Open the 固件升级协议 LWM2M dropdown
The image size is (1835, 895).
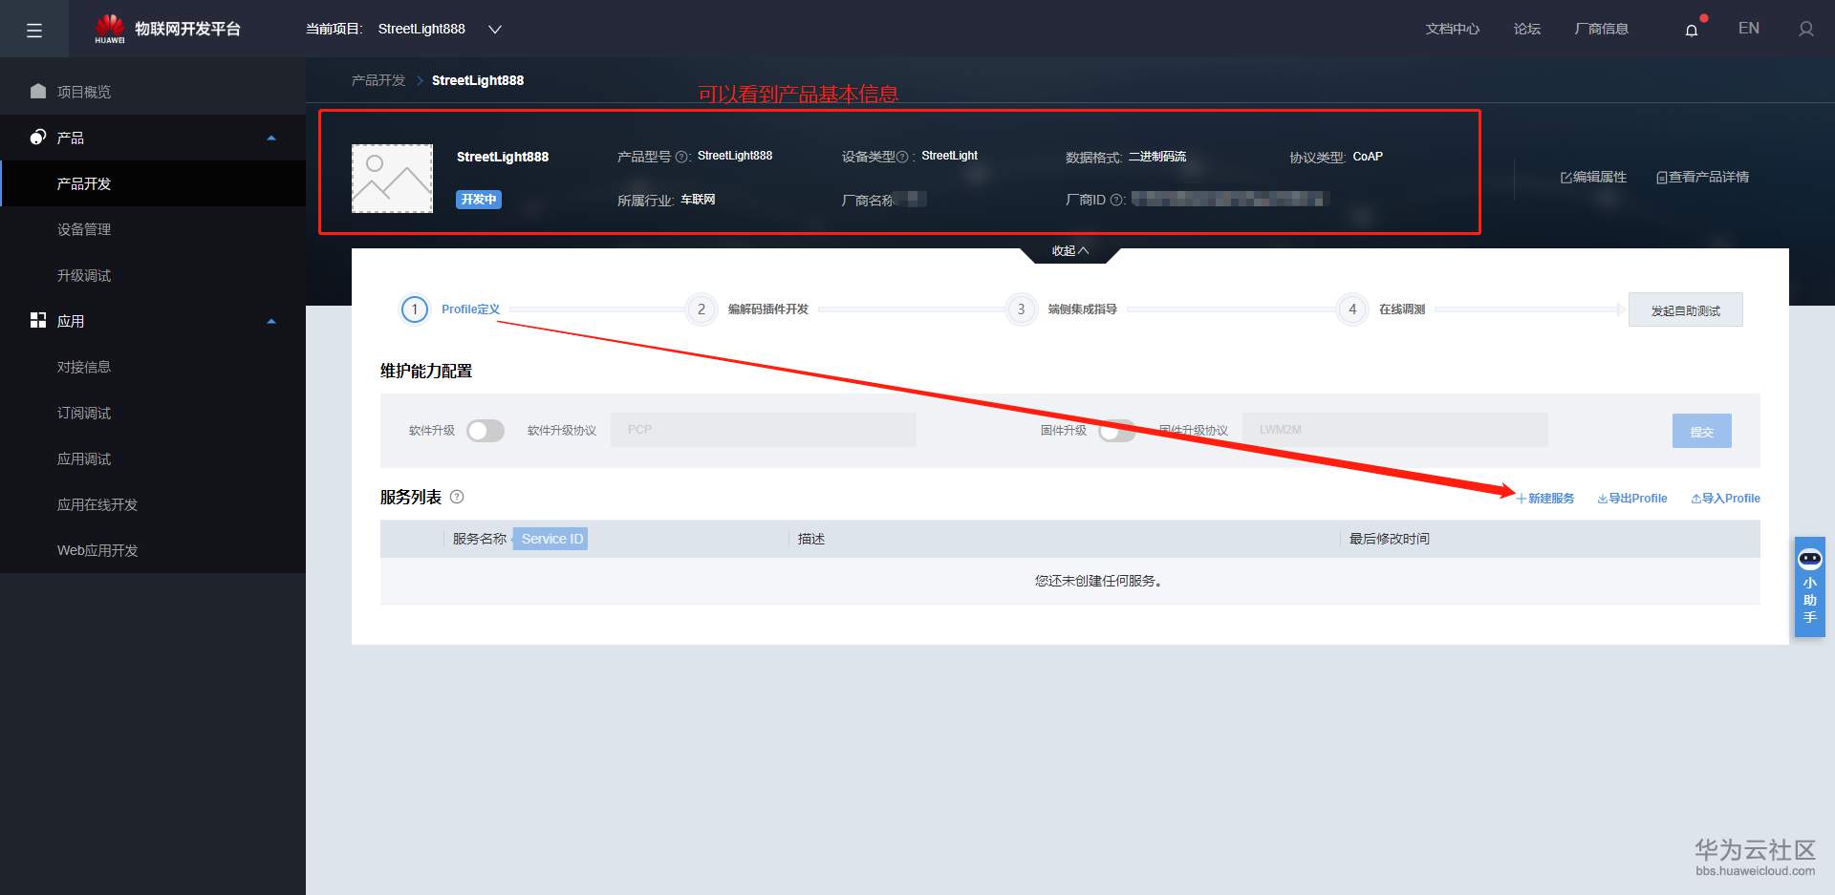tap(1395, 430)
